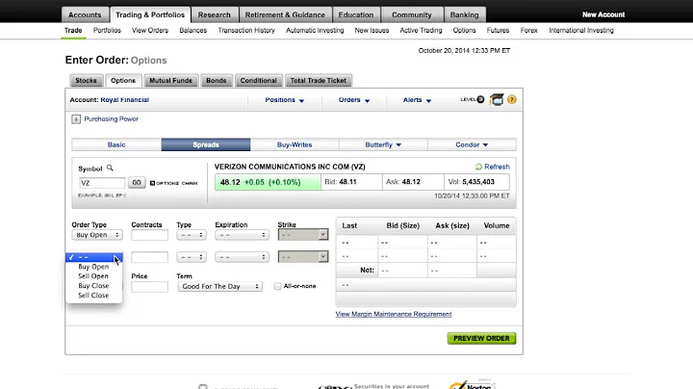
Task: Switch to the Basic strategy tab
Action: point(116,144)
